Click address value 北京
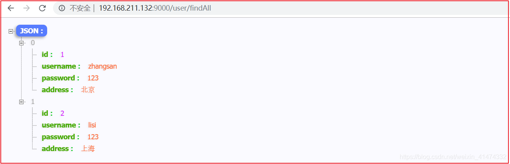 [x=88, y=90]
